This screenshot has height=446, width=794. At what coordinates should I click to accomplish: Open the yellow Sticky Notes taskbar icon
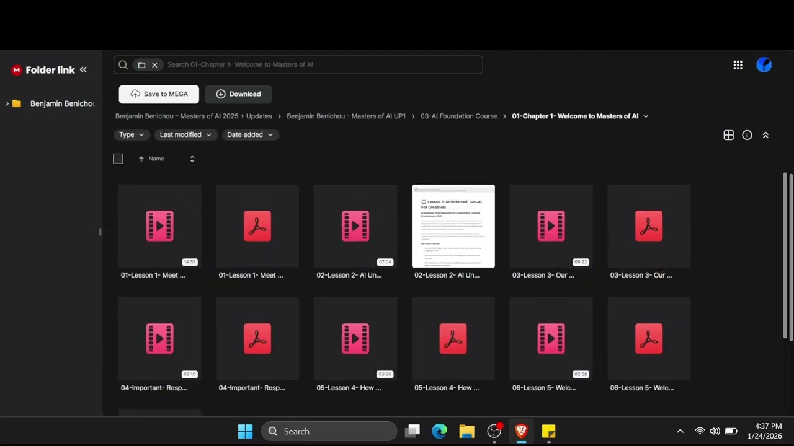coord(548,431)
